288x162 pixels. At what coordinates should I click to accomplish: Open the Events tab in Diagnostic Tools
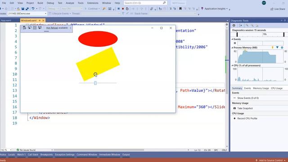(247, 88)
